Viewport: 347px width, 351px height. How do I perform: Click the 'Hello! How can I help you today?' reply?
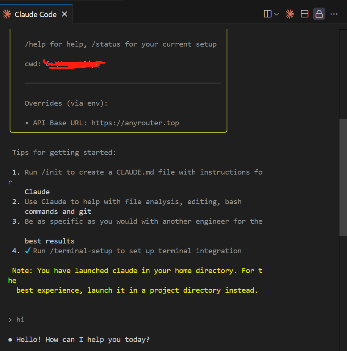pyautogui.click(x=83, y=340)
